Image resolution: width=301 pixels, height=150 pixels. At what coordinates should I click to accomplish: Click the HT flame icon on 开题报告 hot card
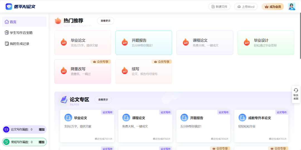coord(125,42)
